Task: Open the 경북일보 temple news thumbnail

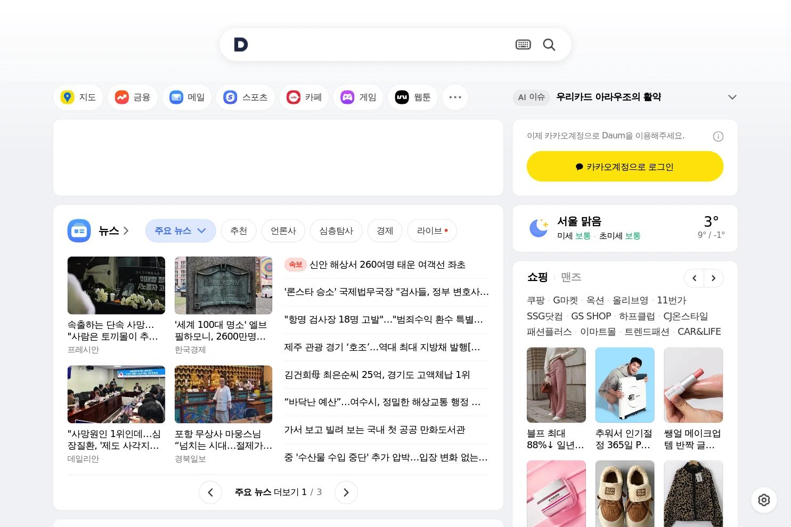Action: tap(223, 394)
